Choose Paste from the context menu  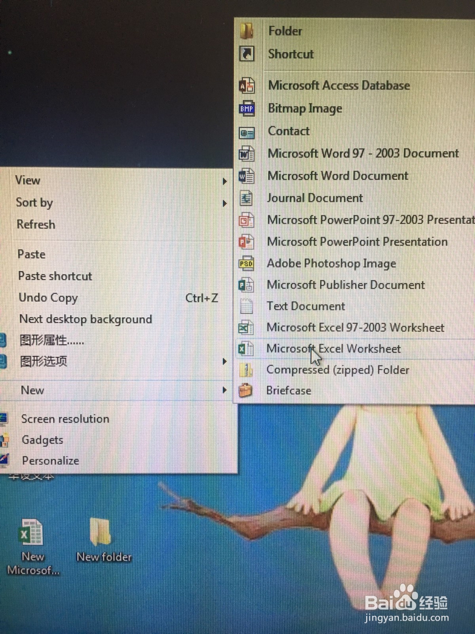pyautogui.click(x=31, y=254)
